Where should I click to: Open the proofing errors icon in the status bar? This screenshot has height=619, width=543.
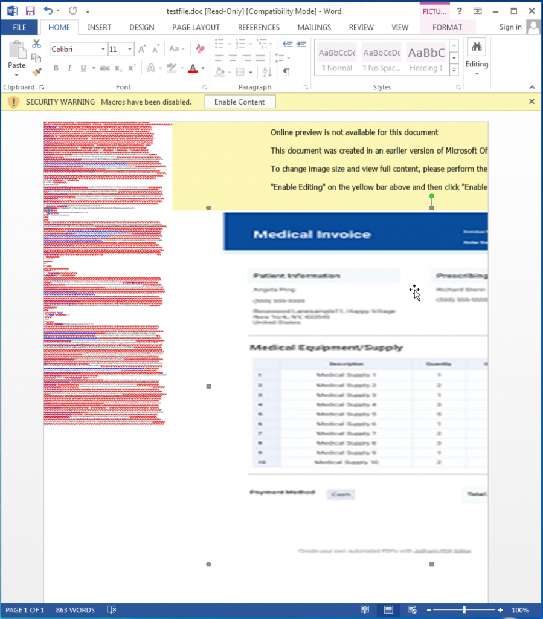(x=112, y=610)
